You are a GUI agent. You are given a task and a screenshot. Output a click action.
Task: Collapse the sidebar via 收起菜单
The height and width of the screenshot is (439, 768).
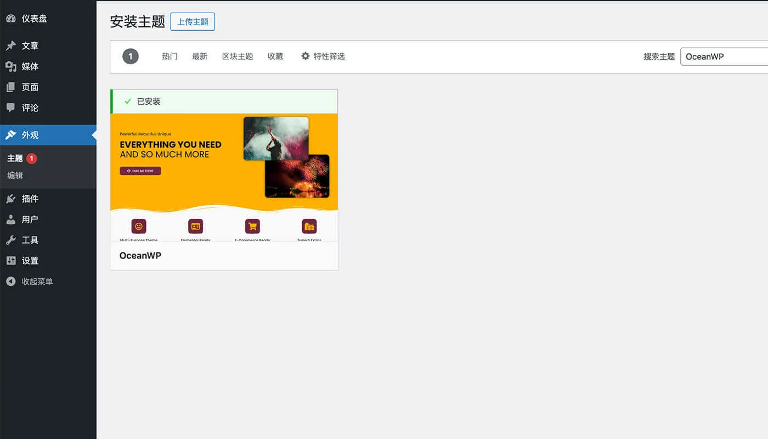pyautogui.click(x=37, y=282)
